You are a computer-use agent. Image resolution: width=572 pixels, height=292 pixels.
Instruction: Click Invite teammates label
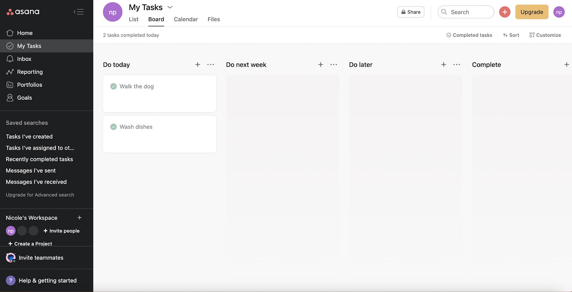point(41,258)
